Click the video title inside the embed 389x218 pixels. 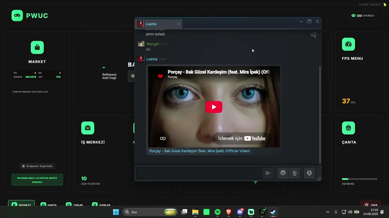click(219, 72)
